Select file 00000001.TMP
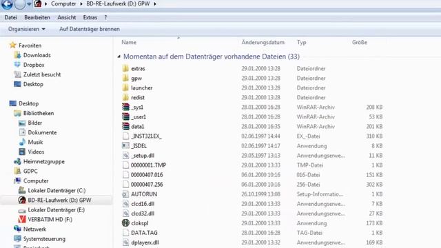Viewport: 441px width, 248px height. click(x=149, y=165)
